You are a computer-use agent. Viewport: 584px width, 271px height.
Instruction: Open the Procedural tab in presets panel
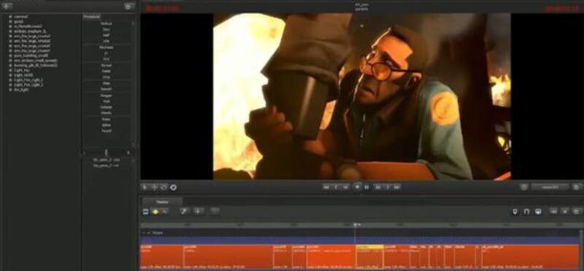pos(91,17)
